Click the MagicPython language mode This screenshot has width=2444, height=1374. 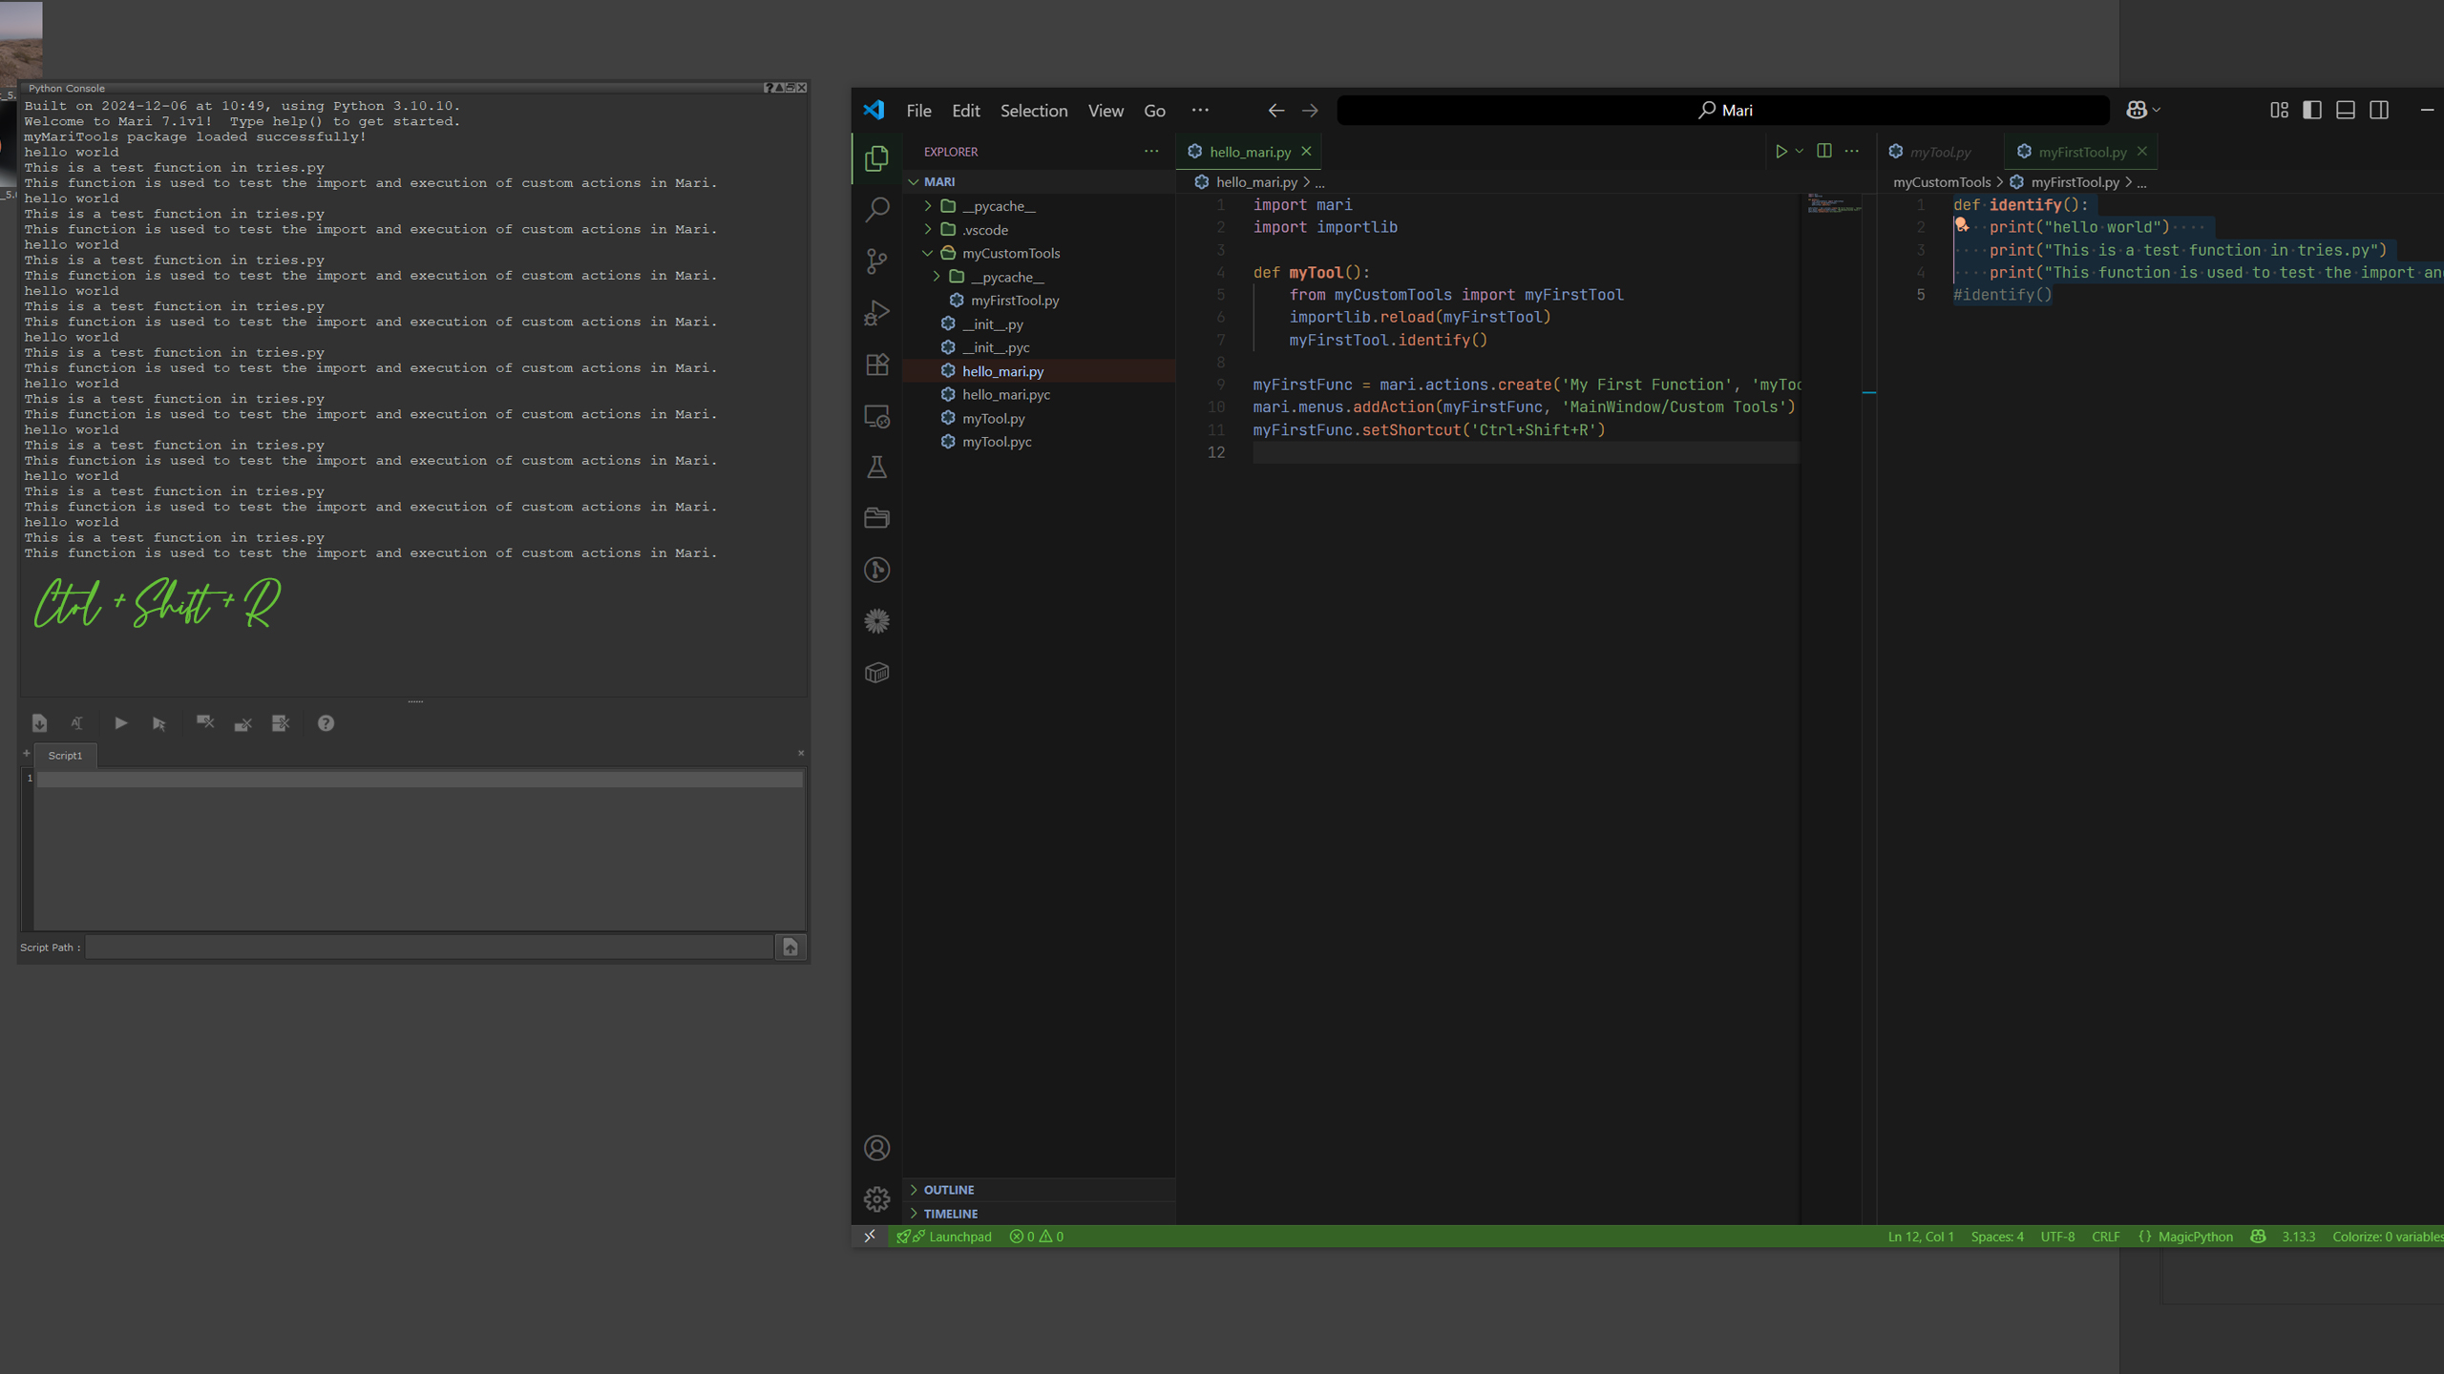click(x=2194, y=1237)
